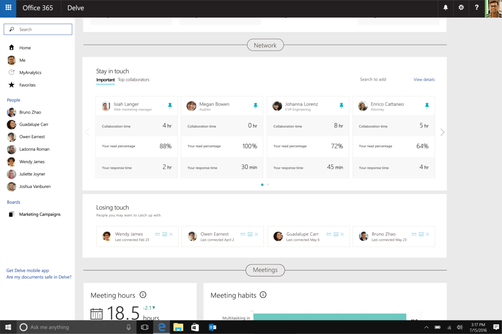The height and width of the screenshot is (334, 502).
Task: Open the Office 365 app launcher
Action: 8,8
